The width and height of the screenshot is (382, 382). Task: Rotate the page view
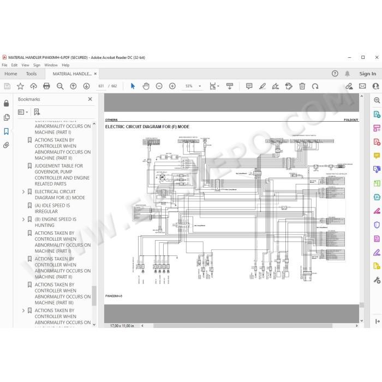[x=315, y=86]
